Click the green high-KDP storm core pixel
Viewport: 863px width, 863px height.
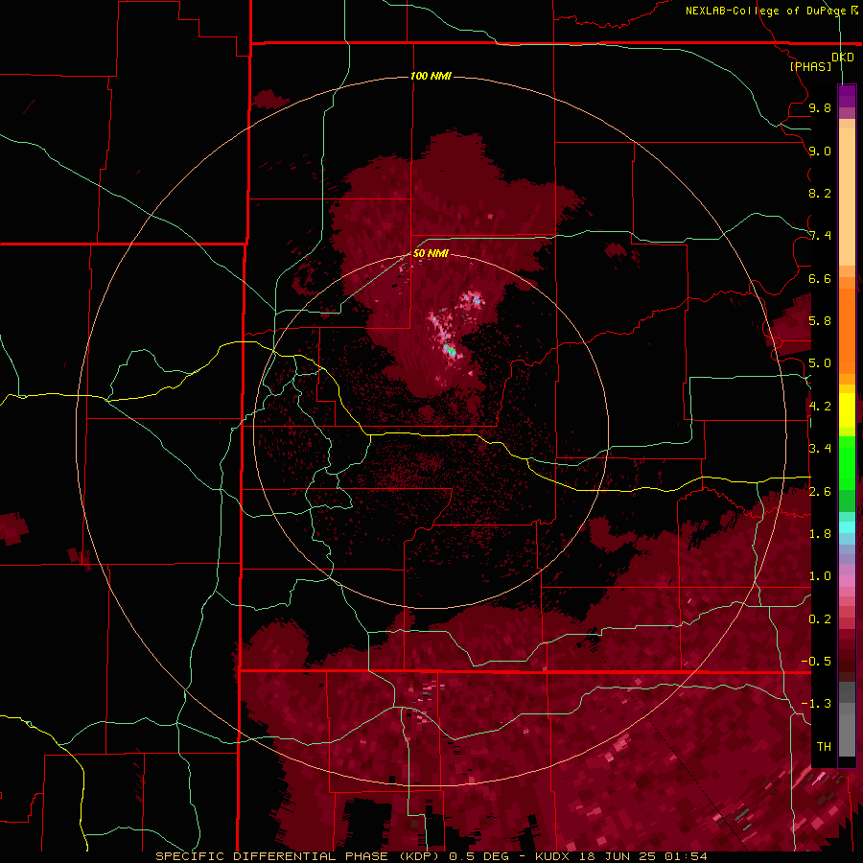click(x=452, y=351)
